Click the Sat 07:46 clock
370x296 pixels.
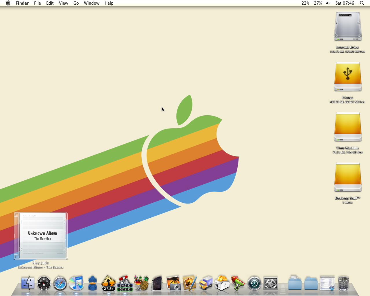pyautogui.click(x=345, y=3)
